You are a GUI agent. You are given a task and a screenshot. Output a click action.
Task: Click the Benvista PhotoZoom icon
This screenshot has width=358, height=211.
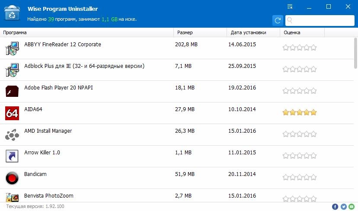click(12, 197)
